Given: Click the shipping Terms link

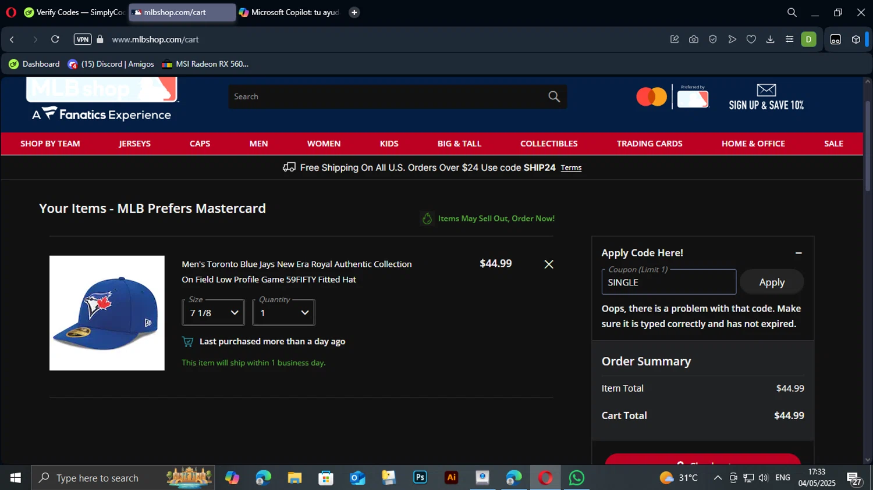Looking at the screenshot, I should [x=571, y=168].
